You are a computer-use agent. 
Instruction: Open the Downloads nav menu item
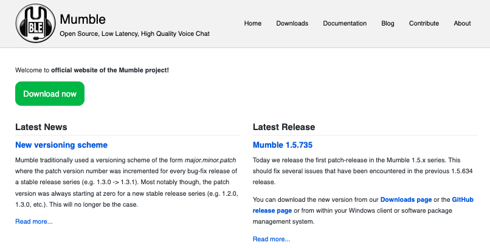(292, 24)
